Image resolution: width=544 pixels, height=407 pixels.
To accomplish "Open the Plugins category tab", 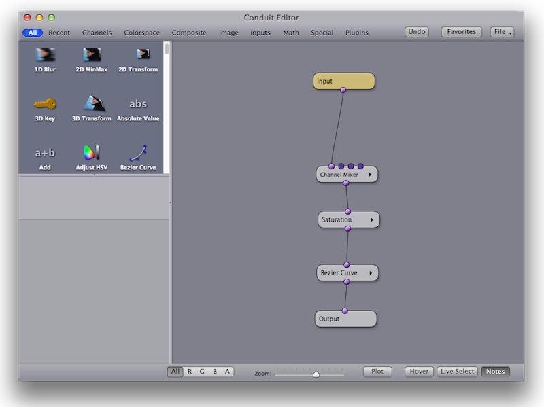I will click(357, 33).
